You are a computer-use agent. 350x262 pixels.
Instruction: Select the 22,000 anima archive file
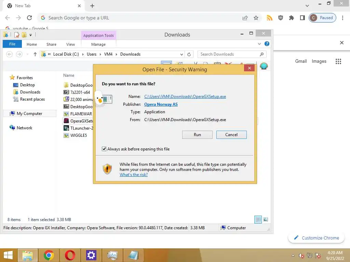point(78,99)
